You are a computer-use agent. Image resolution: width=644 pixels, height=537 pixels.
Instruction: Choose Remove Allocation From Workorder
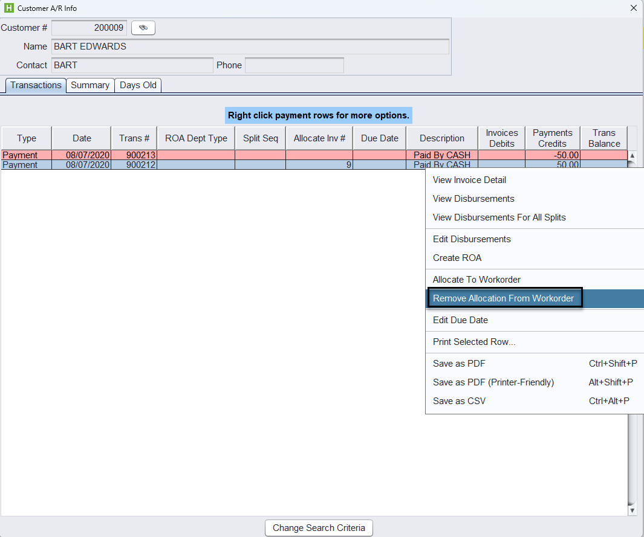click(503, 298)
